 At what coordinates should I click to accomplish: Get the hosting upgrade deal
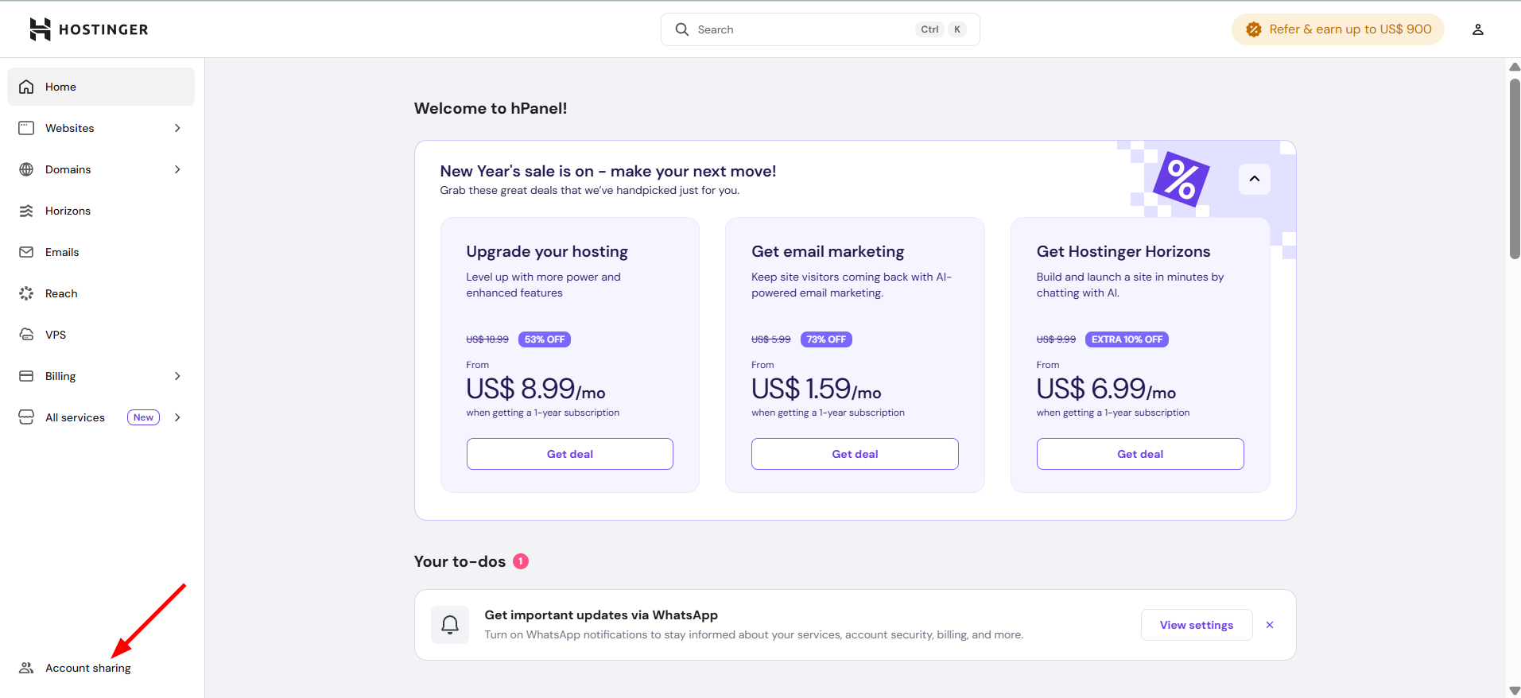[569, 454]
